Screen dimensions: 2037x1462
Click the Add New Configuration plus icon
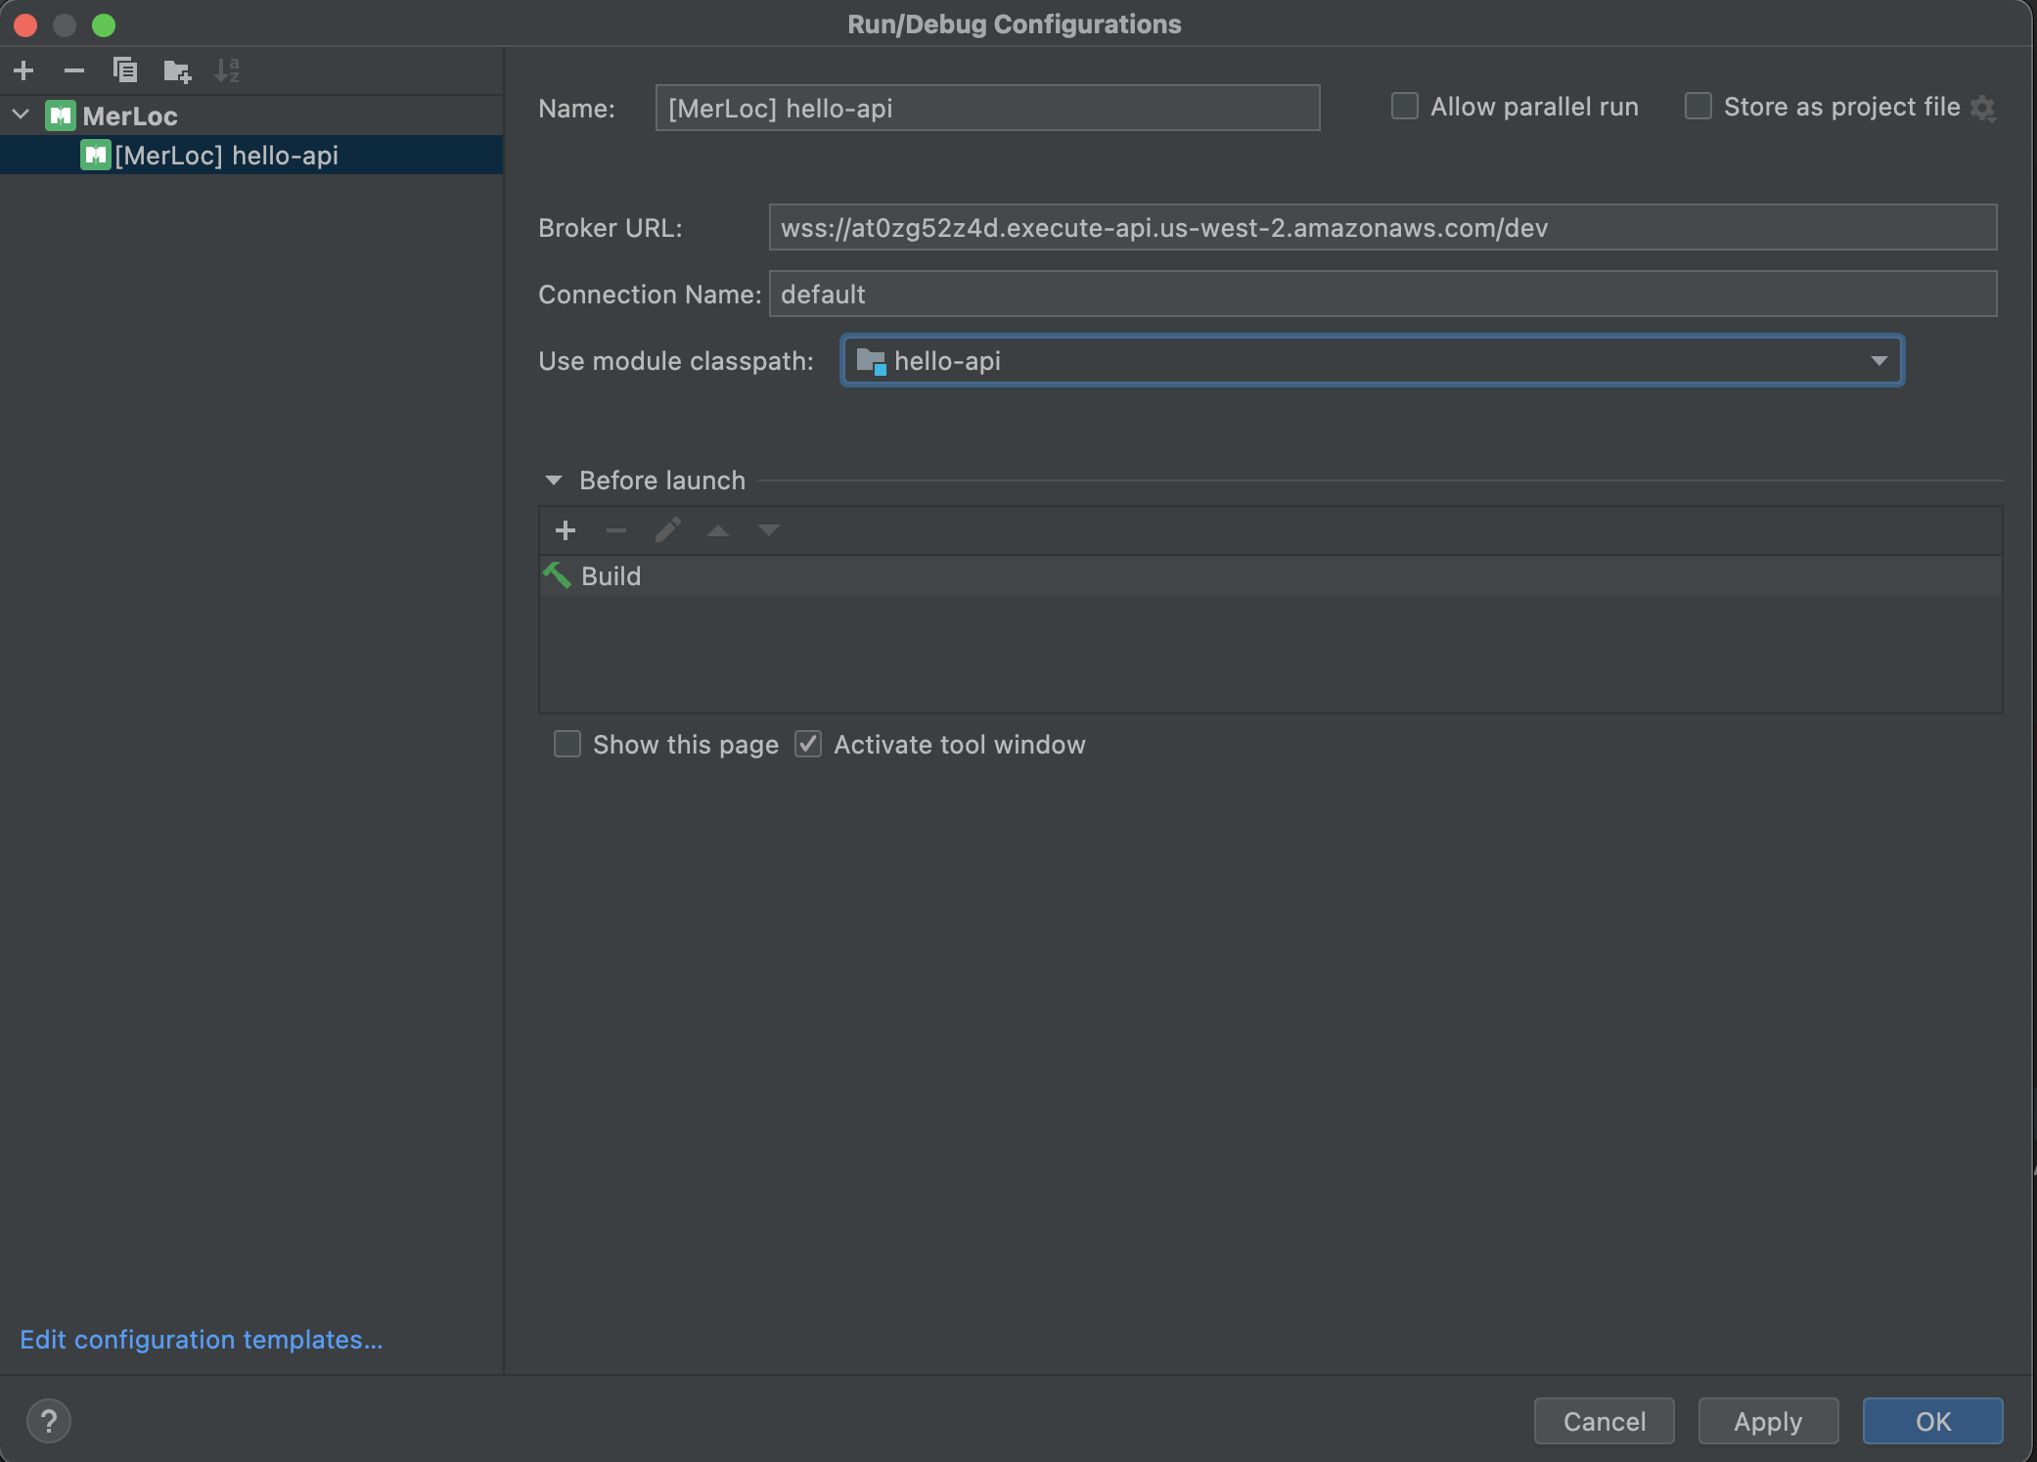tap(24, 70)
